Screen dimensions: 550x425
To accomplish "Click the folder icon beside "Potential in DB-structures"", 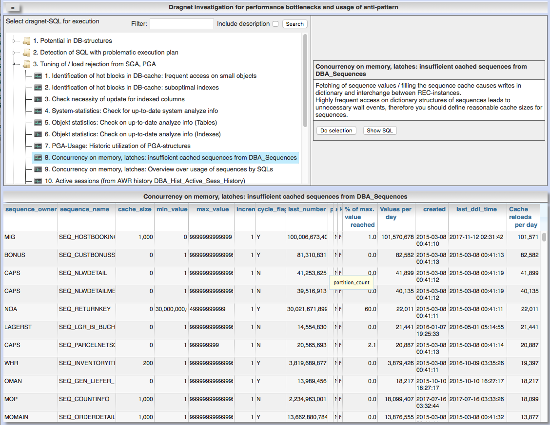I will (x=27, y=41).
